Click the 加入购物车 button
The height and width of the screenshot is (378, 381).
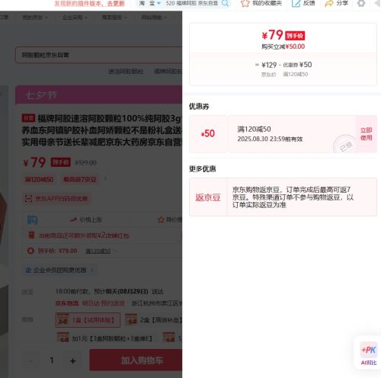pyautogui.click(x=136, y=360)
